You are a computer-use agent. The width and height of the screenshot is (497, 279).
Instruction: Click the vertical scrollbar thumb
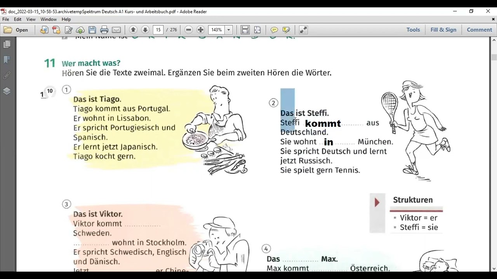tap(494, 57)
